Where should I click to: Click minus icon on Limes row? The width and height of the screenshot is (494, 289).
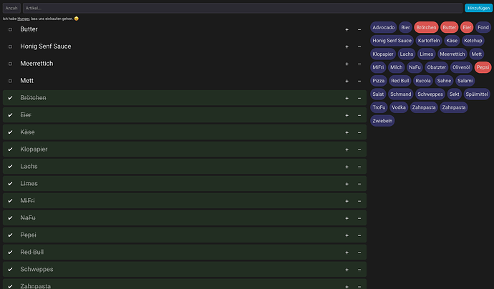[359, 184]
